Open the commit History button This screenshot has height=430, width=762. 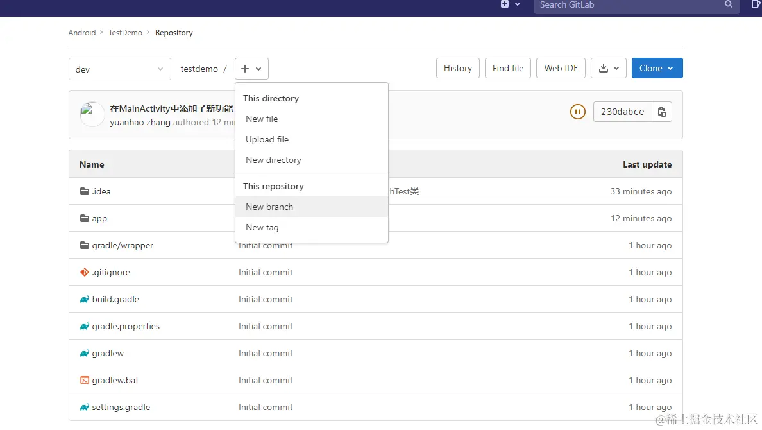(458, 68)
